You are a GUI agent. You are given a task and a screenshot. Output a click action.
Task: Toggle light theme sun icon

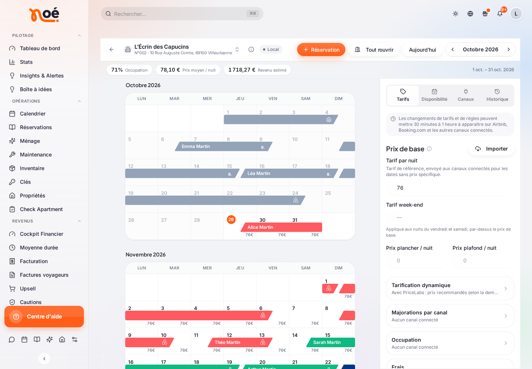456,14
